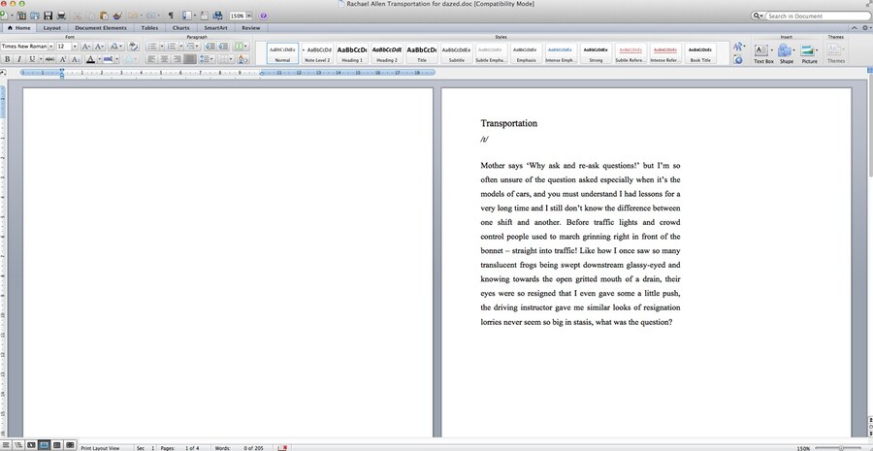Expand Times New Roman font dropdown
873x451 pixels.
pyautogui.click(x=51, y=47)
